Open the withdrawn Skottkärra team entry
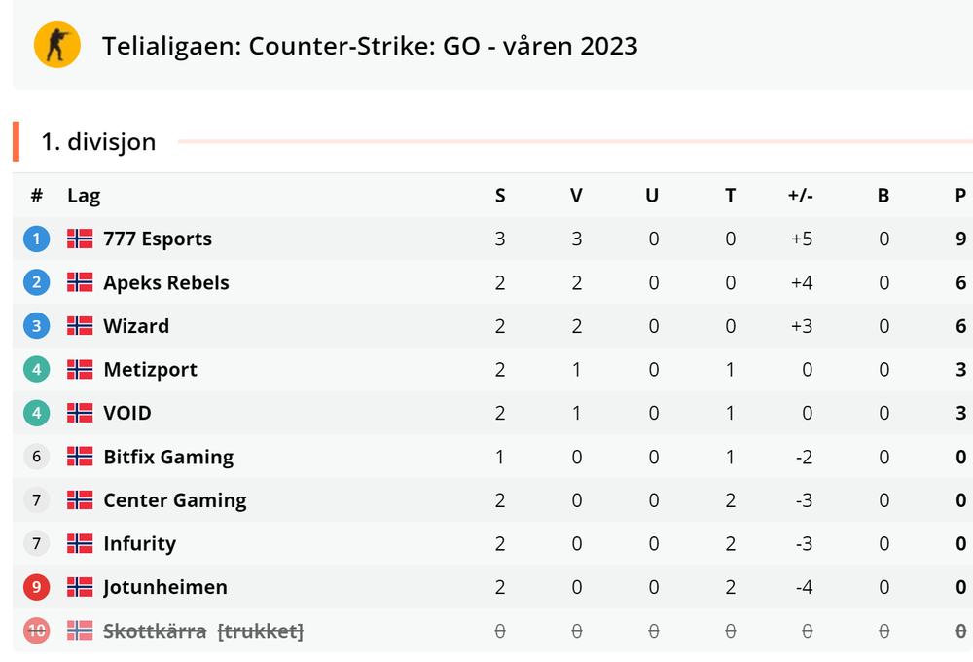973x662 pixels. (155, 631)
